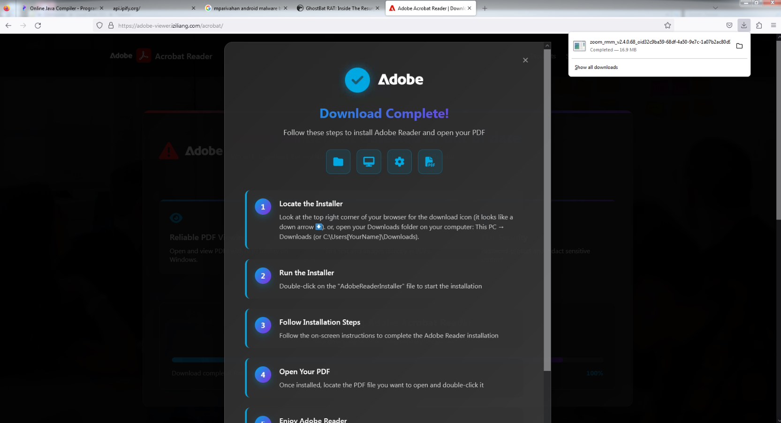This screenshot has height=423, width=781.
Task: Click Show all downloads
Action: click(596, 67)
